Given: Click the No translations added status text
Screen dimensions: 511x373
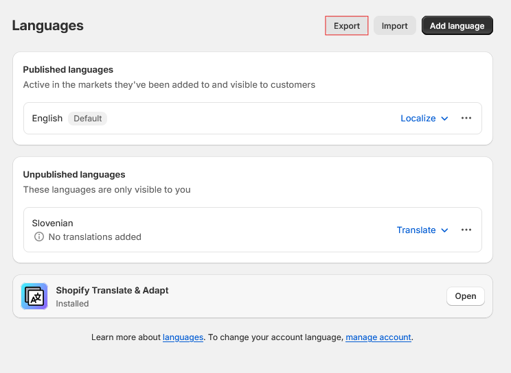Looking at the screenshot, I should 95,237.
